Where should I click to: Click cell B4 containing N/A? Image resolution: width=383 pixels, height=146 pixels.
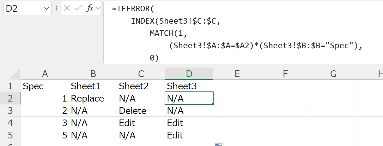pos(93,123)
